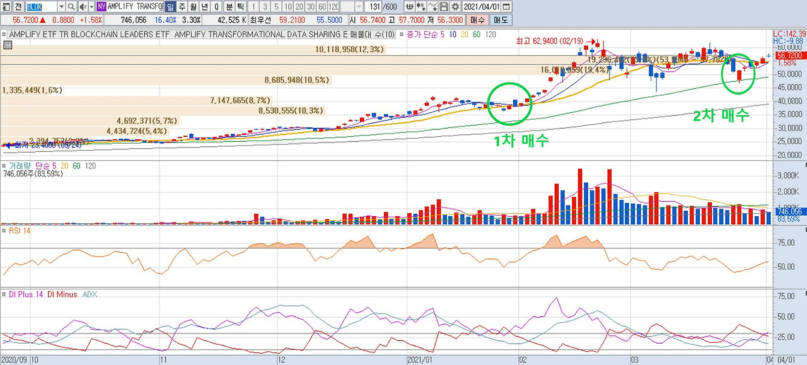Click the candlestick chart type icon
Image resolution: width=807 pixels, height=365 pixels.
point(422,6)
